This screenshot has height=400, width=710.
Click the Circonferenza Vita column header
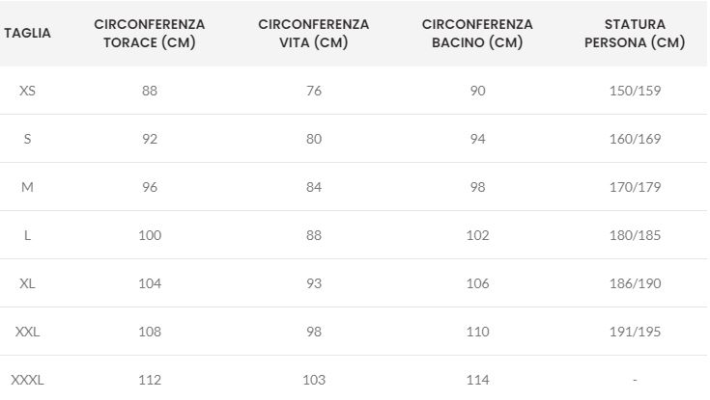coord(313,33)
